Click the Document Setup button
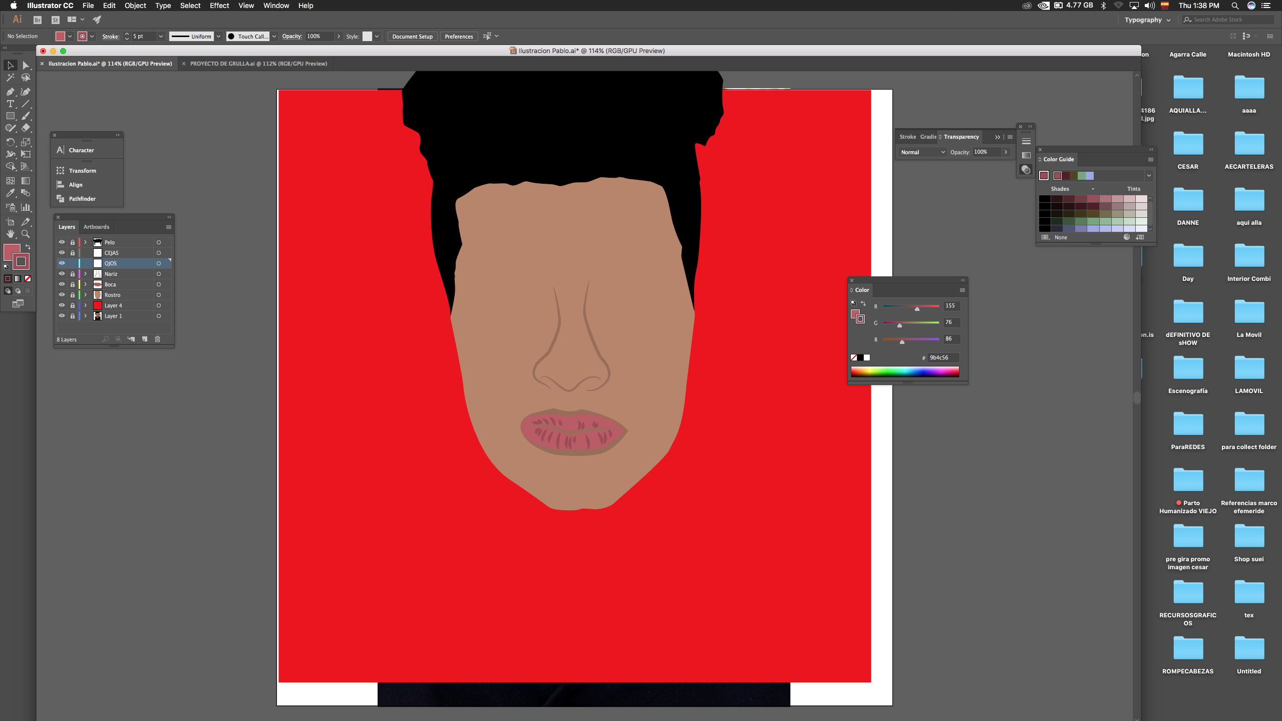Image resolution: width=1282 pixels, height=721 pixels. point(412,37)
